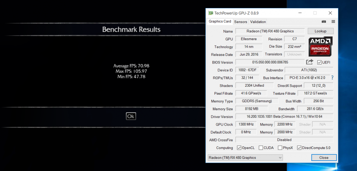Image resolution: width=357 pixels, height=171 pixels.
Task: Click the GPU field showing Ellesmere
Action: [249, 39]
